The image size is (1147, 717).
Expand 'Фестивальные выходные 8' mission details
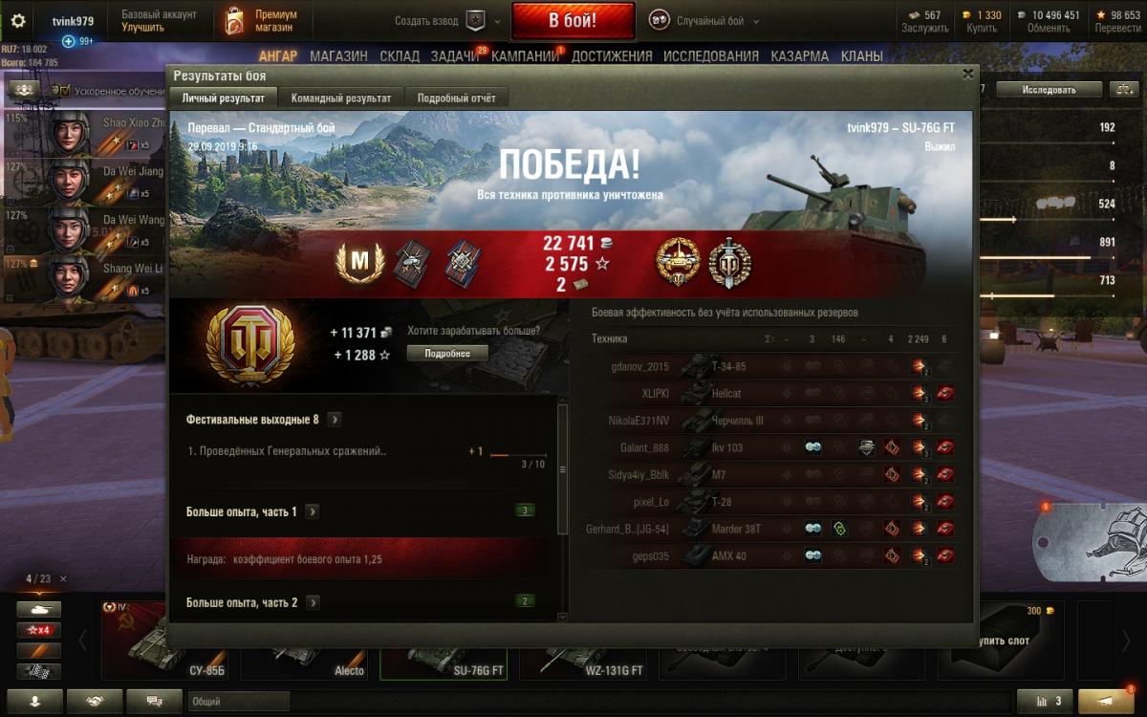coord(335,420)
